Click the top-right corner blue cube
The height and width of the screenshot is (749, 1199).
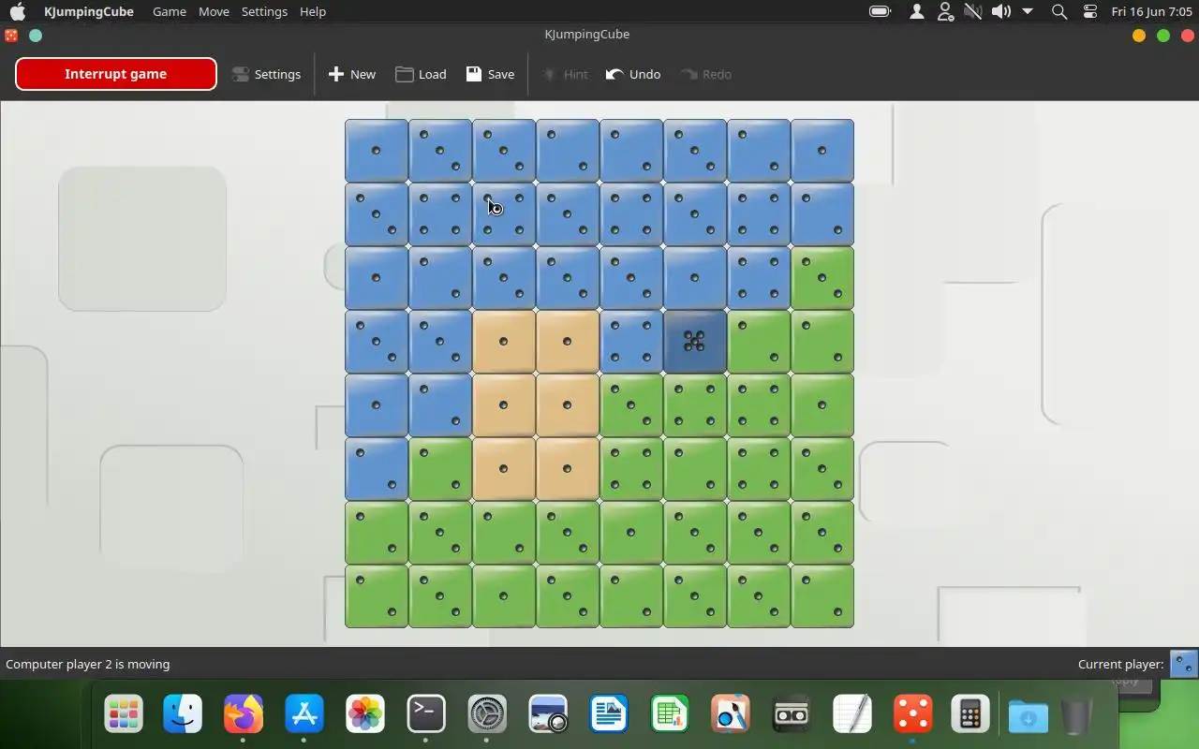coord(822,151)
